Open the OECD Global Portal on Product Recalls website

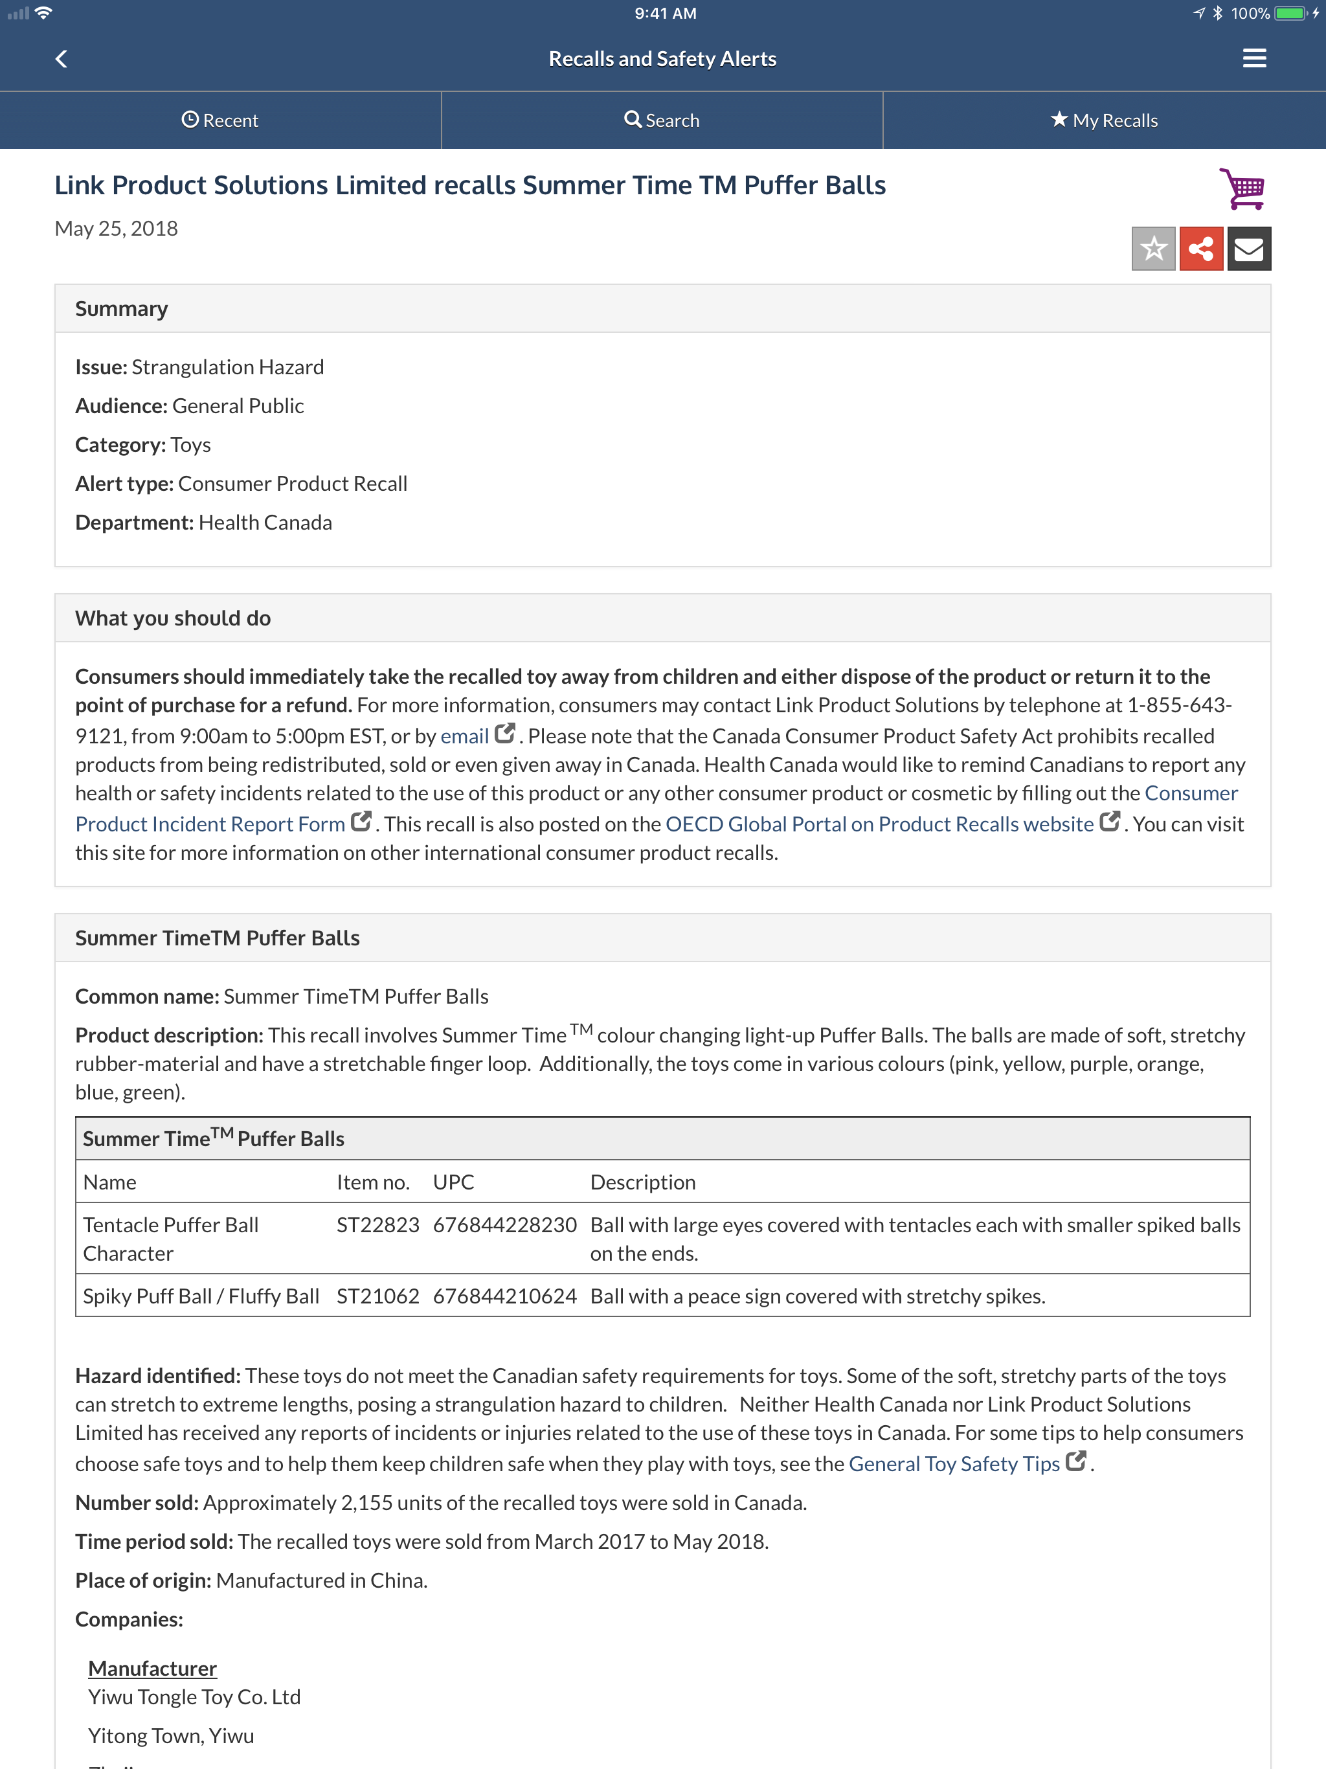[x=878, y=823]
